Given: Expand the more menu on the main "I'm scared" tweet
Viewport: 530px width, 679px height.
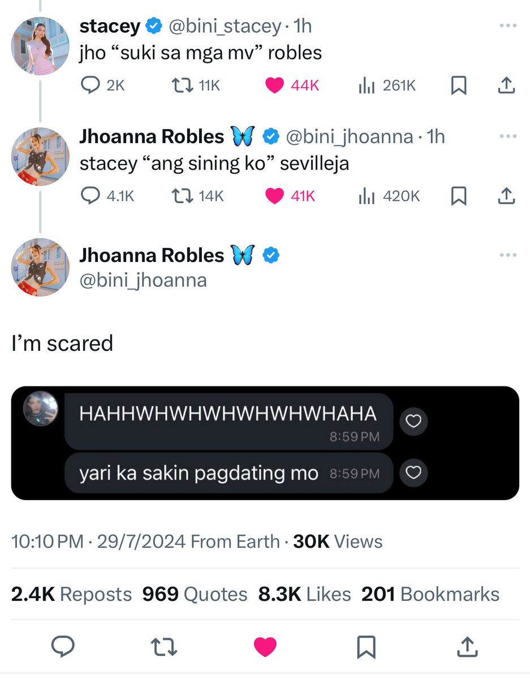Looking at the screenshot, I should pos(508,255).
